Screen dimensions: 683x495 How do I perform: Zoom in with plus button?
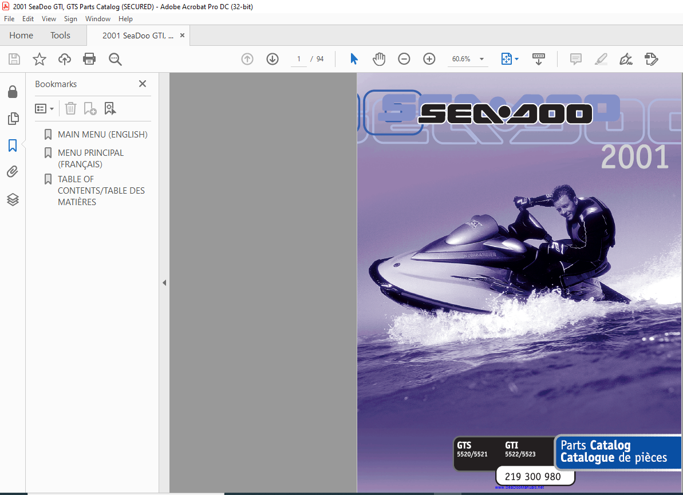tap(429, 59)
